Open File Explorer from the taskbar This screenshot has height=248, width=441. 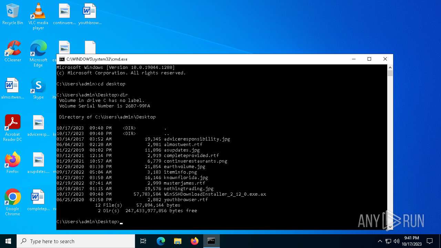[x=178, y=241]
